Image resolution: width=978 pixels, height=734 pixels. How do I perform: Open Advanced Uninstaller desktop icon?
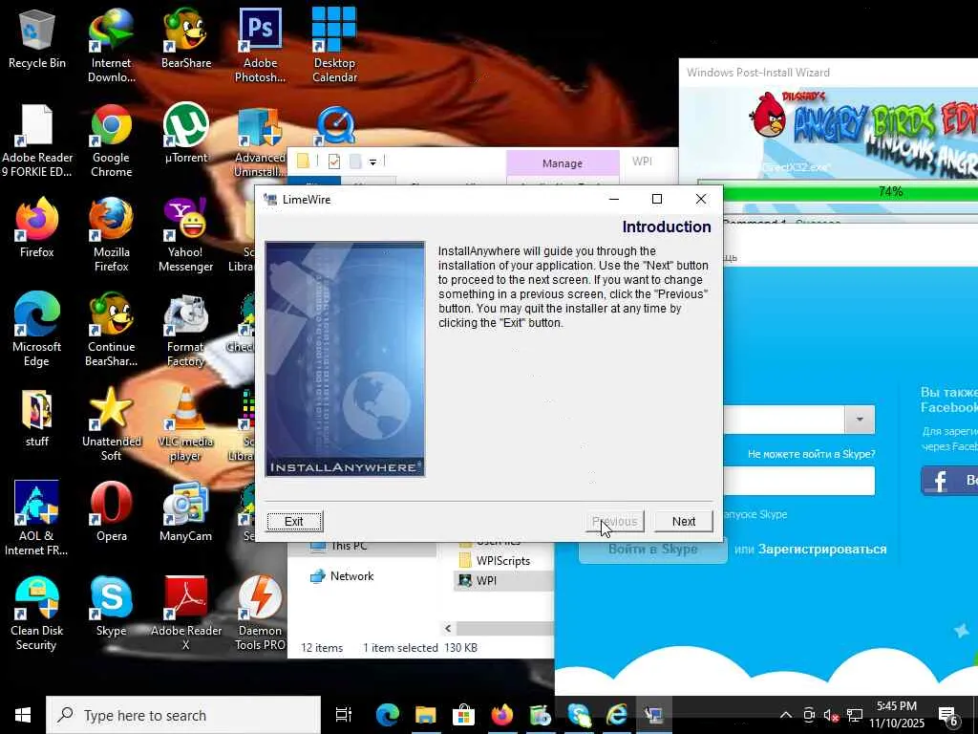click(x=260, y=142)
